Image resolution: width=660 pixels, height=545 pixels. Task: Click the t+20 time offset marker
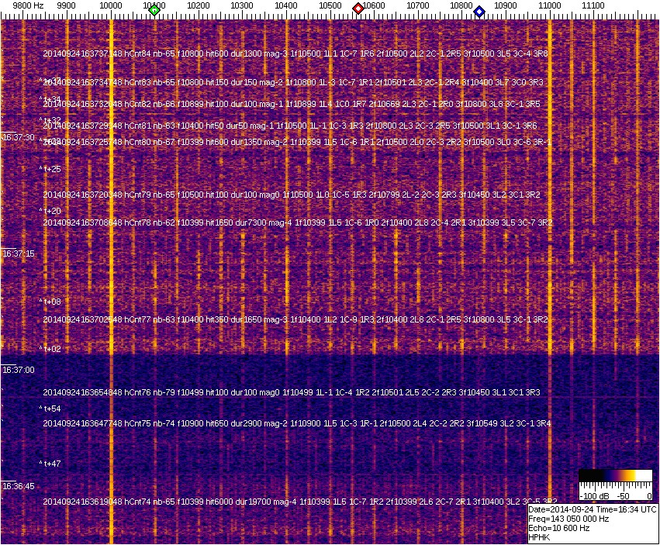click(x=51, y=211)
